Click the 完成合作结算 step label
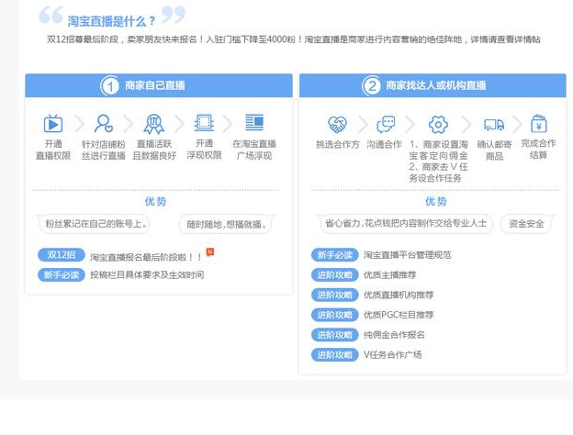The height and width of the screenshot is (435, 573). pos(538,149)
